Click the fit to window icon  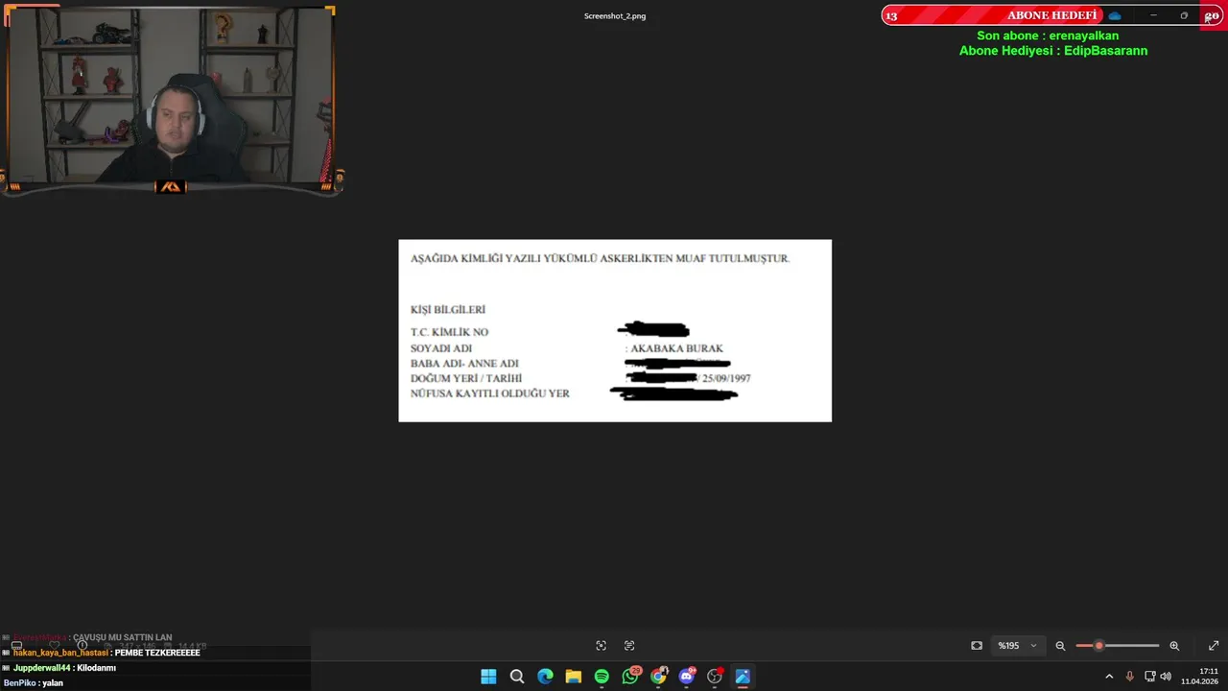977,646
